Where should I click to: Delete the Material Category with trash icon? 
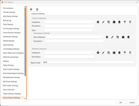pos(119,53)
